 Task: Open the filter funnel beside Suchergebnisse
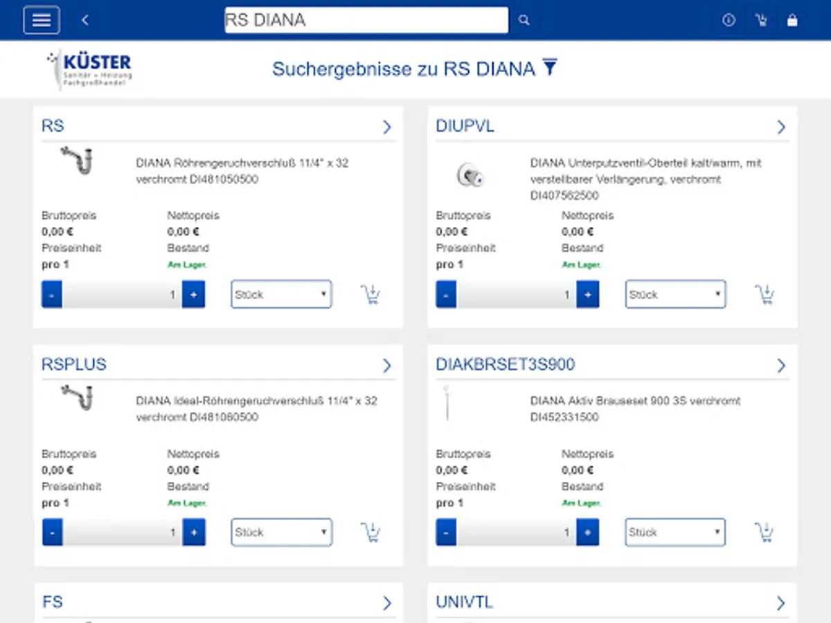pyautogui.click(x=550, y=67)
